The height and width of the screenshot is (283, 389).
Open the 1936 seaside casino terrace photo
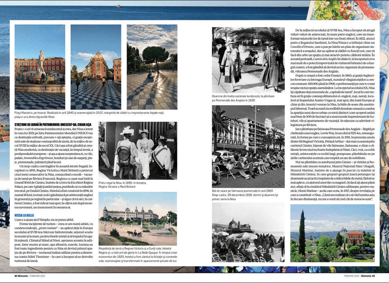coord(248,233)
